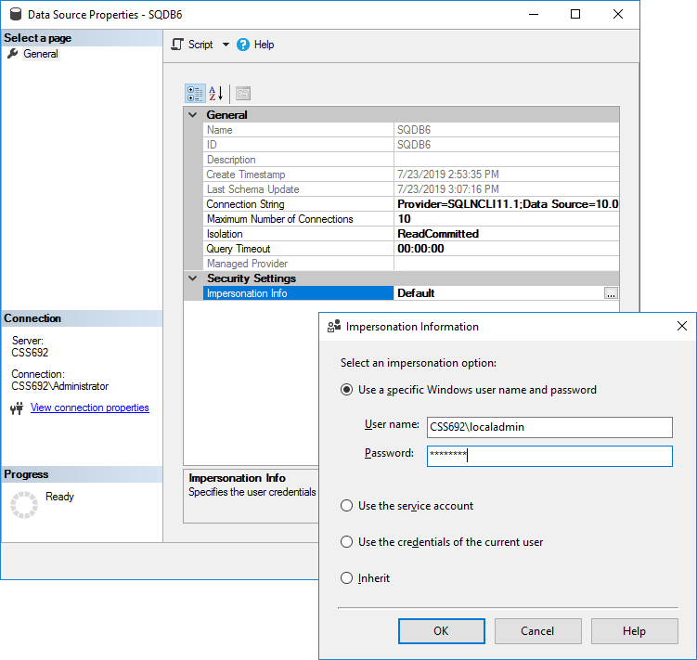Select the Inherit impersonation option
This screenshot has height=660, width=697.
pos(347,578)
